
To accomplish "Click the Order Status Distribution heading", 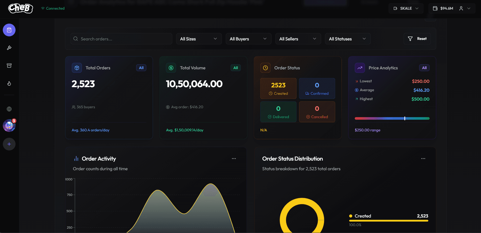I will (x=292, y=159).
